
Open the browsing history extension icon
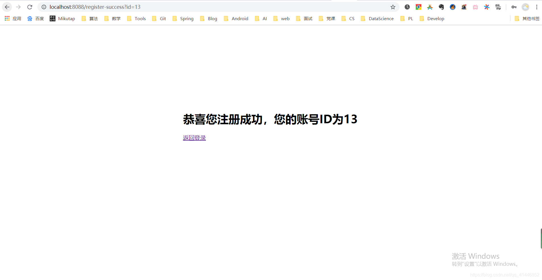click(x=407, y=7)
